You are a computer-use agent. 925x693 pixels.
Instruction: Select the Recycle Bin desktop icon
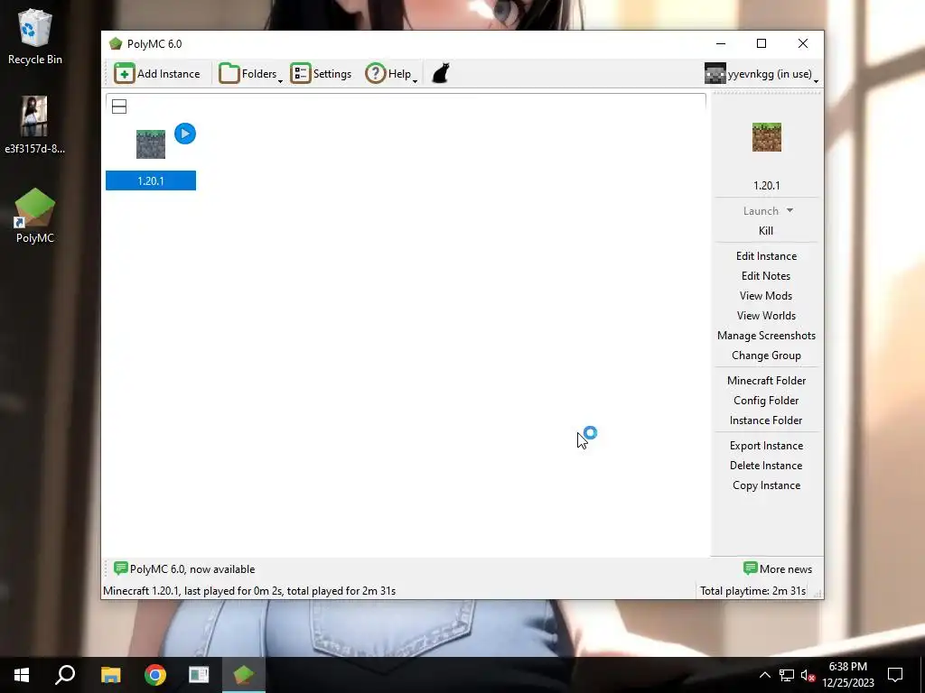tap(35, 37)
